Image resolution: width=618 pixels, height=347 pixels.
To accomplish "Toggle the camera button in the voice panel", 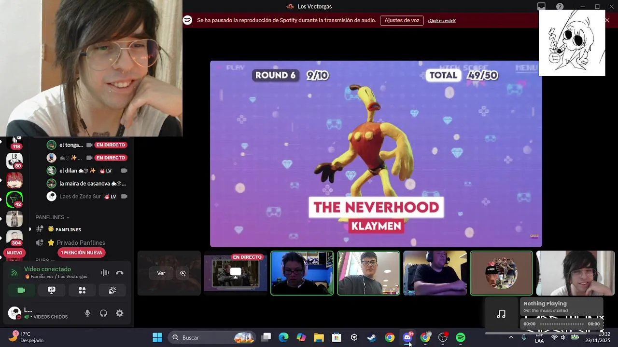I will [x=21, y=290].
